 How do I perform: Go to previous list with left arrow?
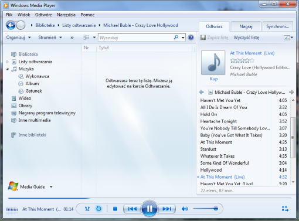(x=201, y=92)
